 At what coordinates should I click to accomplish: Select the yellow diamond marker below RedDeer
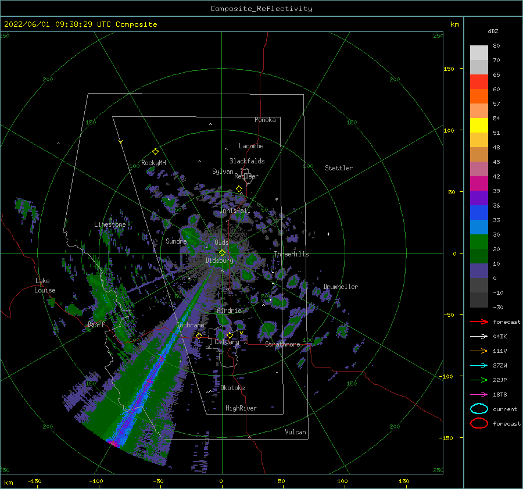click(x=239, y=189)
